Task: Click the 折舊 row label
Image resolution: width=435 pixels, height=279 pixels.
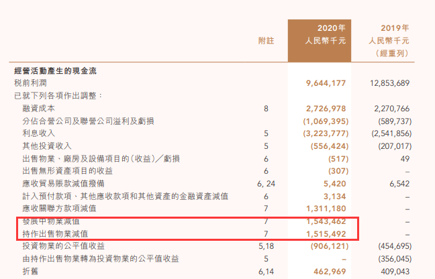Action: 30,271
